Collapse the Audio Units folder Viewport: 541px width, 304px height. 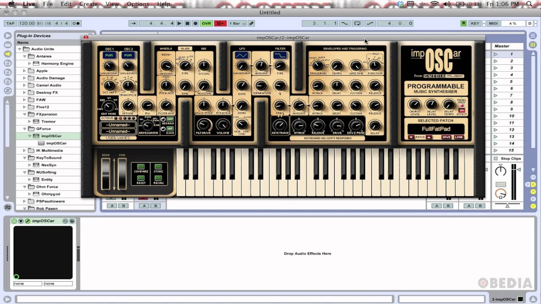click(x=19, y=49)
